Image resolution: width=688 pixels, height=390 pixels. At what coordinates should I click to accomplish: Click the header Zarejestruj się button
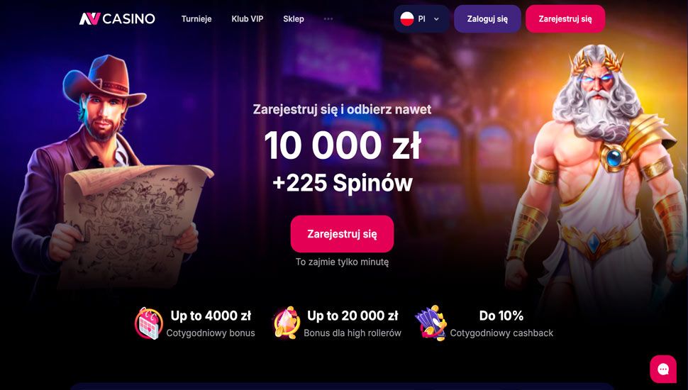pyautogui.click(x=565, y=19)
